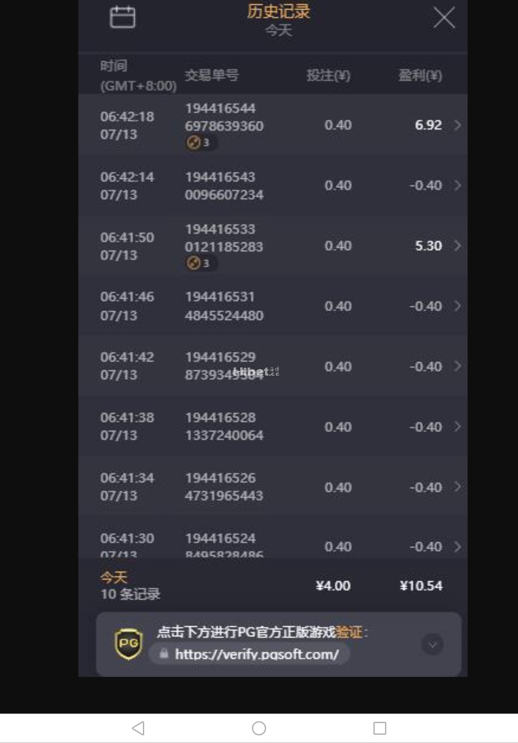Expand the 06:41:30 record chevron

(458, 547)
